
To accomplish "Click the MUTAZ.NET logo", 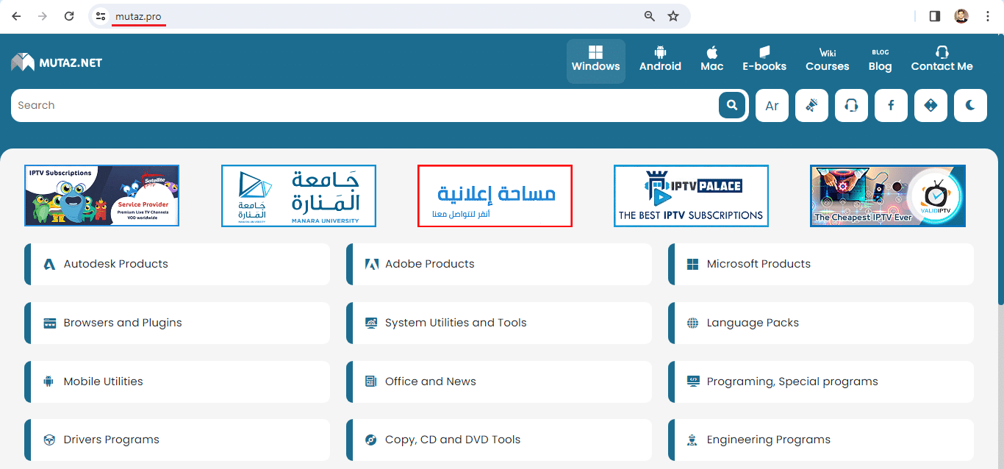I will point(57,62).
